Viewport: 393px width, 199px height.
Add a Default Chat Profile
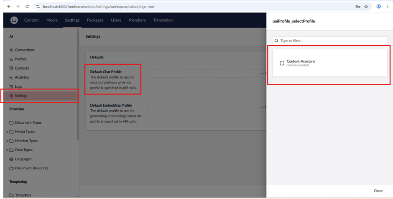point(207,74)
